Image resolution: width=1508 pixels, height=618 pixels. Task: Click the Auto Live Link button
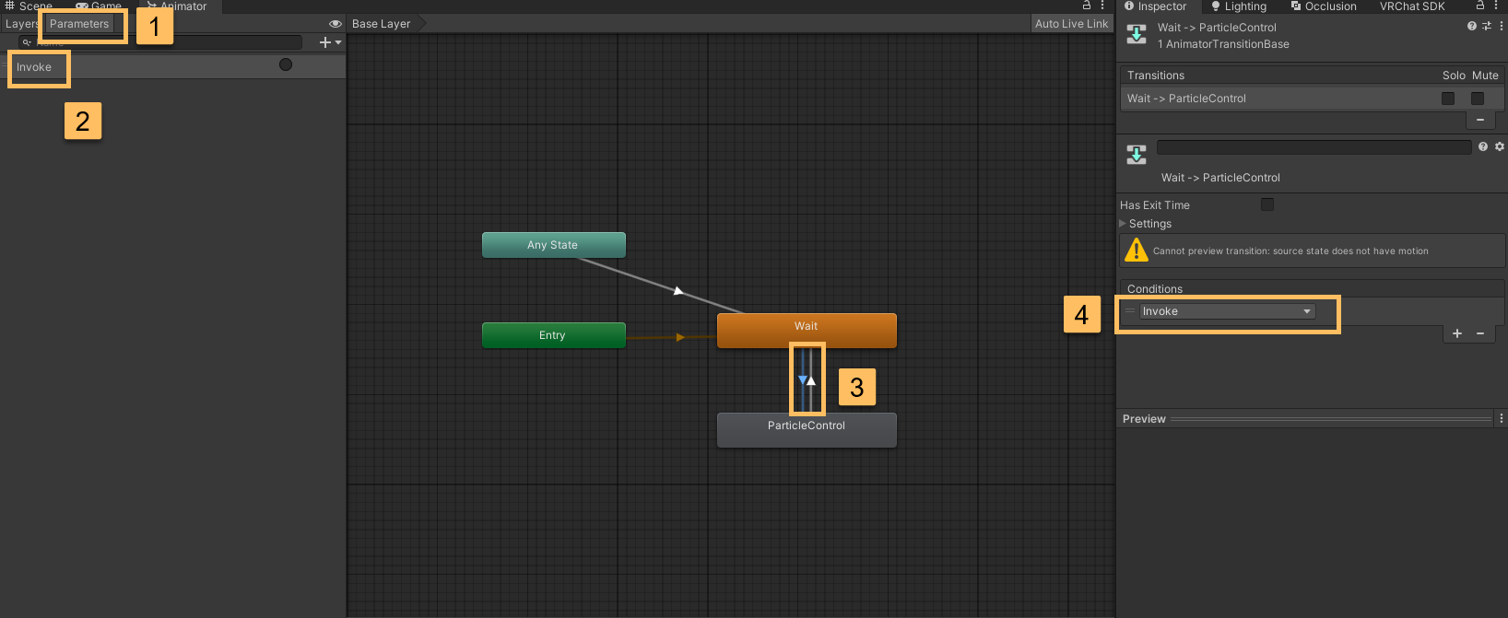pyautogui.click(x=1071, y=24)
